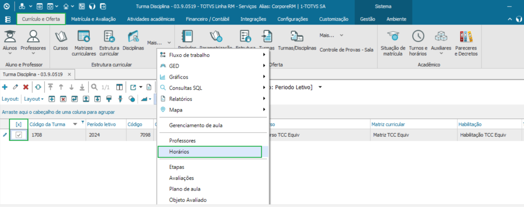
Task: Click the layout add-column plus icon
Action: [x=52, y=99]
